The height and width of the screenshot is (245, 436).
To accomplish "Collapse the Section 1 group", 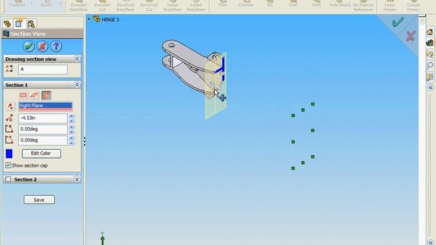I will click(x=77, y=84).
